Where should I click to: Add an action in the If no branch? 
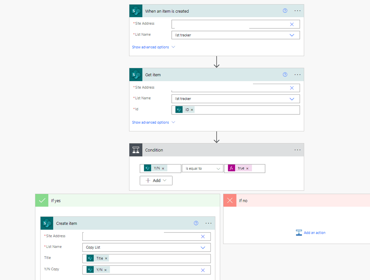(x=311, y=232)
